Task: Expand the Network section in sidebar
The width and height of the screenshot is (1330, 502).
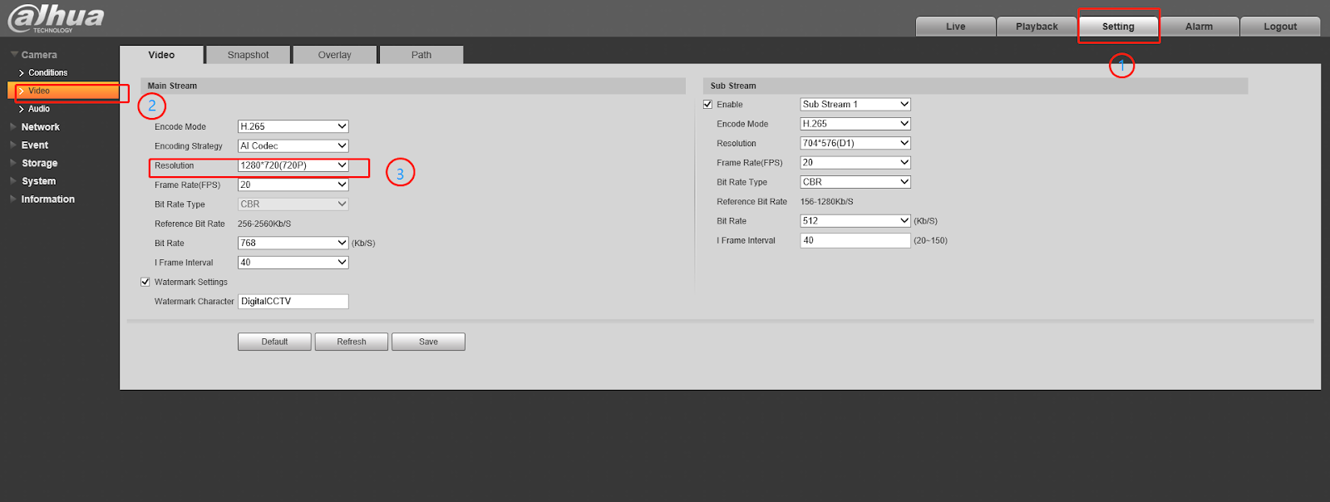Action: point(40,127)
